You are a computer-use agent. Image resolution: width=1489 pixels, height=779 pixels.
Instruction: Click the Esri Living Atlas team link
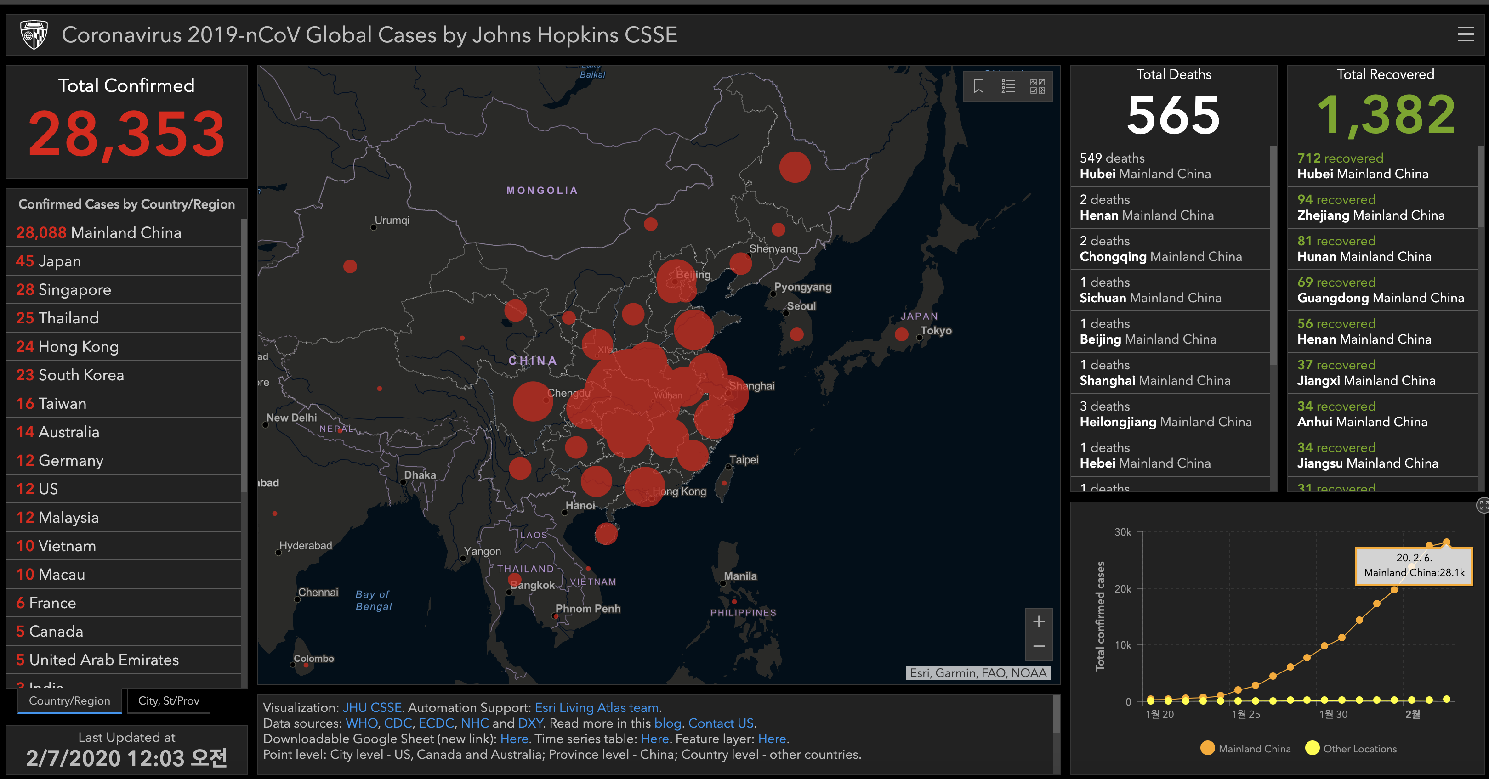597,707
